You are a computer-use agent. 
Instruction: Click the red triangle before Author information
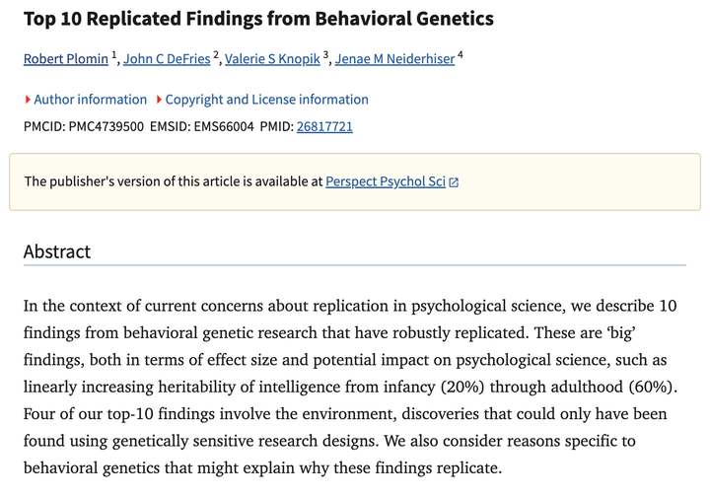point(28,100)
